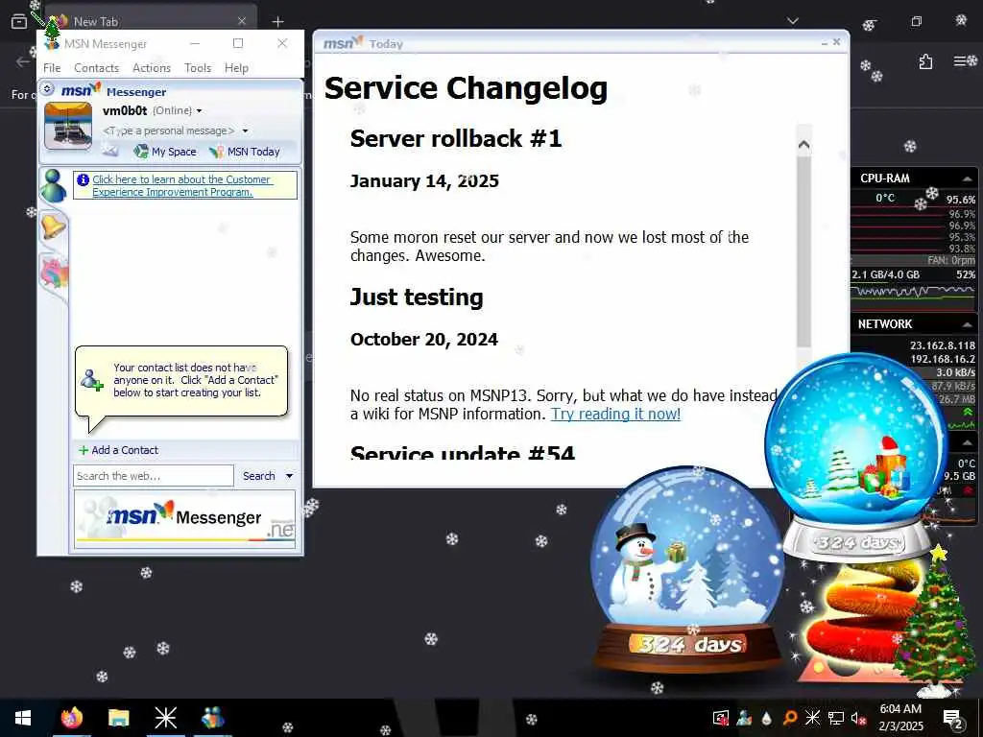Click the muted volume tray icon
Screen dimensions: 983x737
coord(858,719)
